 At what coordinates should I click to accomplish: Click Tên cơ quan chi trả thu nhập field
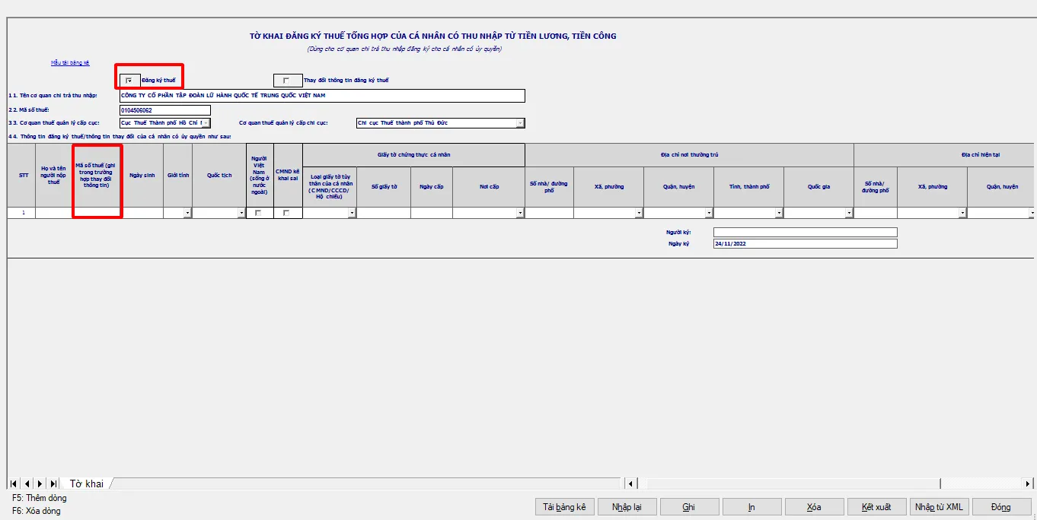click(x=322, y=96)
